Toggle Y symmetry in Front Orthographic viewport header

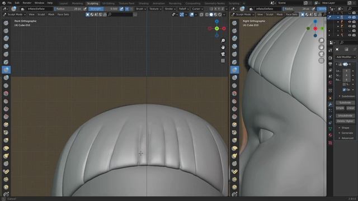(219, 9)
